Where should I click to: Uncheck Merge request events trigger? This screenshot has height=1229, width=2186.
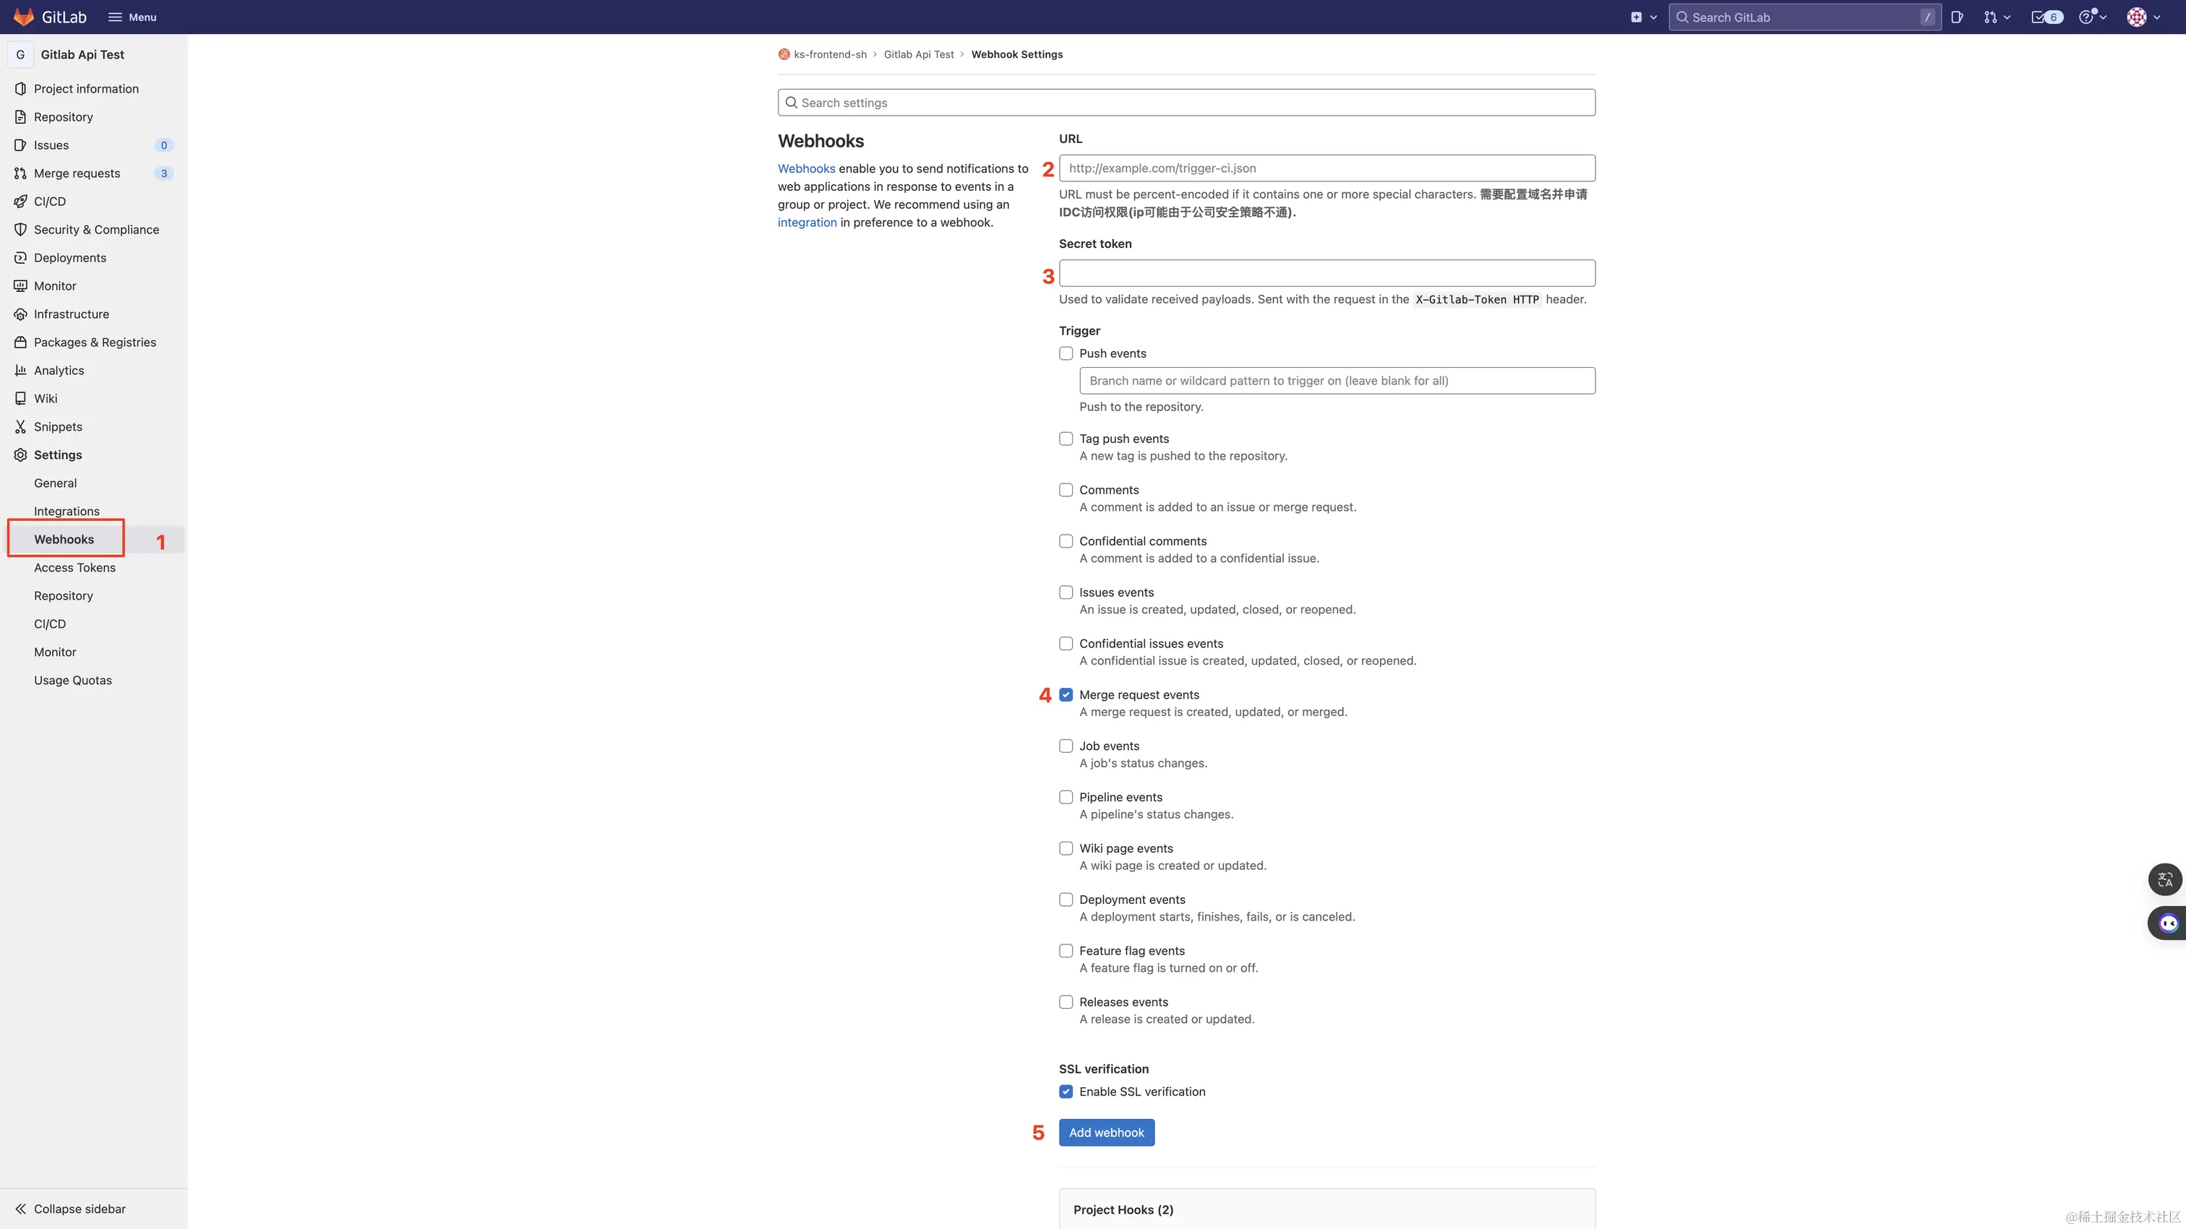click(x=1066, y=694)
